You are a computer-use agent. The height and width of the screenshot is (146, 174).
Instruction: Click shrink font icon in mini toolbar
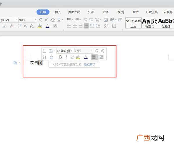(102, 51)
